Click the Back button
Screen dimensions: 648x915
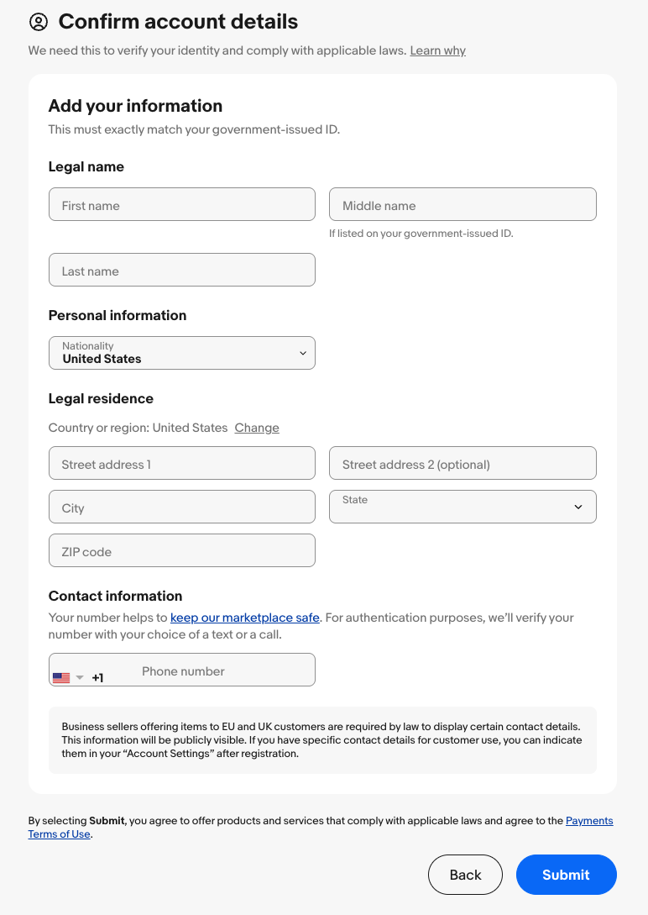(465, 875)
